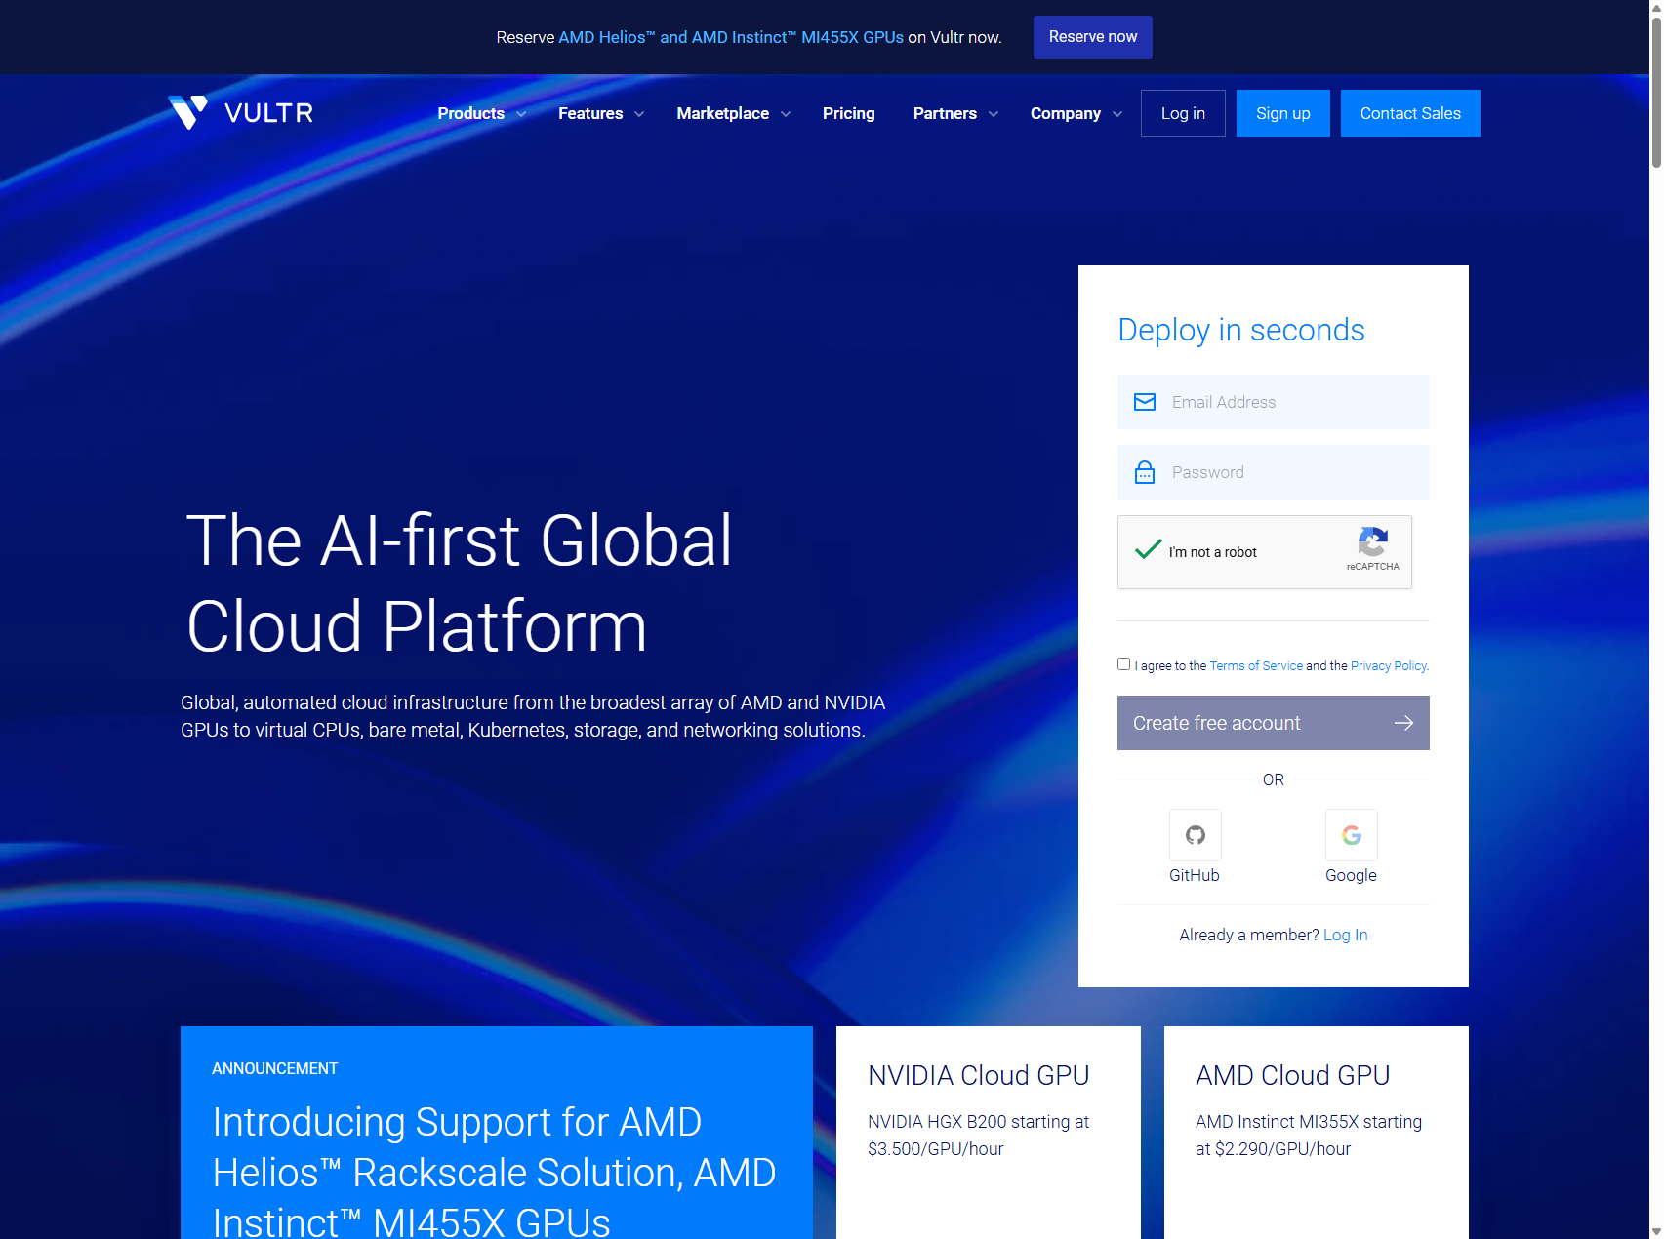Click 'AMD Instinct MI355X starting at $2.290/GPU/hour' text
This screenshot has width=1664, height=1239.
click(1309, 1136)
